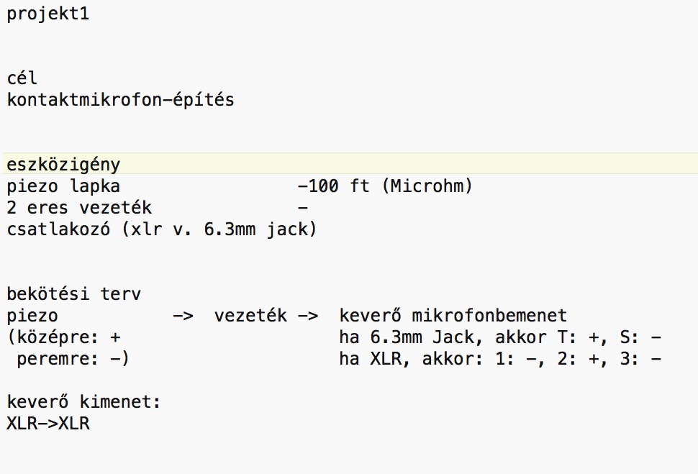Click on '2 eres vezeték' line
This screenshot has width=698, height=474.
(x=79, y=207)
